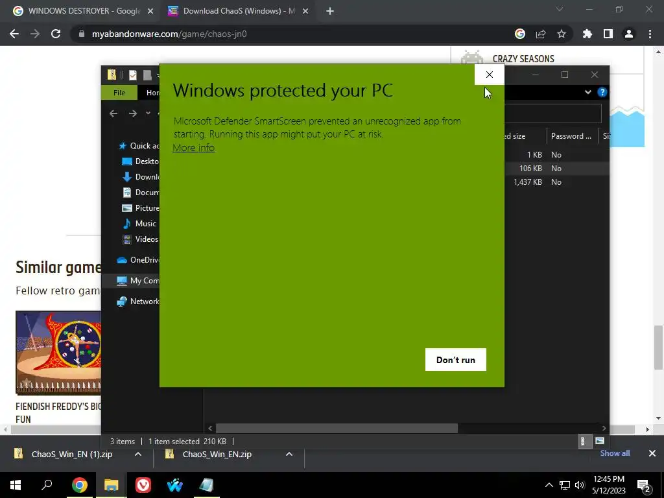Open Desktop in Explorer's navigation pane
664x498 pixels.
point(140,161)
